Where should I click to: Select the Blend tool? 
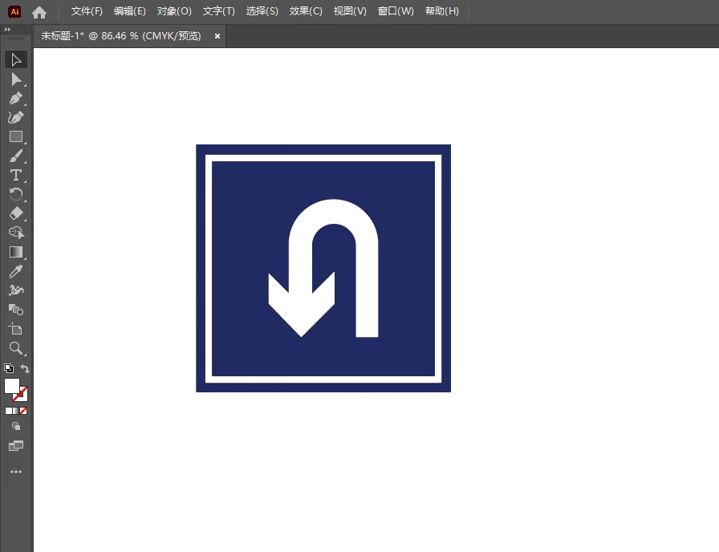pos(16,310)
